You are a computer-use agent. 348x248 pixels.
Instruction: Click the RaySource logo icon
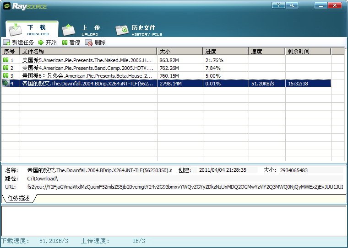click(x=7, y=6)
